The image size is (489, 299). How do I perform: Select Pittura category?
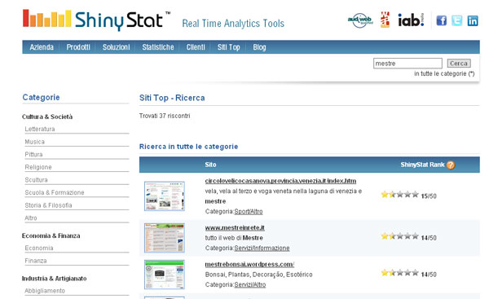pos(33,155)
